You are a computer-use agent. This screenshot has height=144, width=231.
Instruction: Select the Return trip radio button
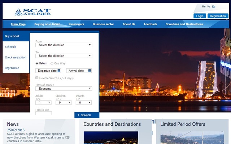click(x=37, y=63)
